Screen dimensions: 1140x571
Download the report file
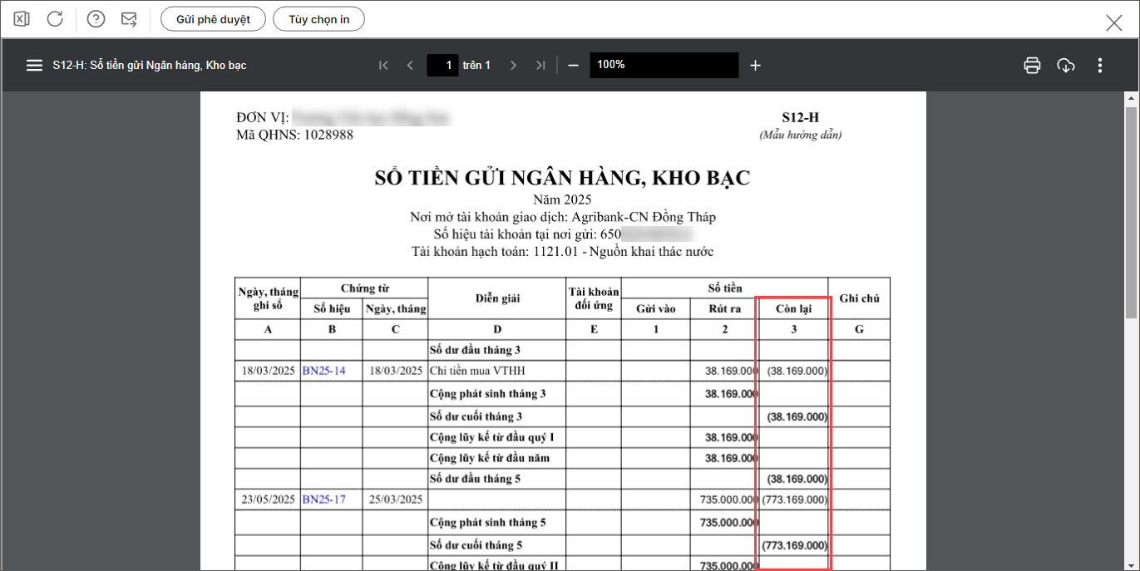point(1066,65)
